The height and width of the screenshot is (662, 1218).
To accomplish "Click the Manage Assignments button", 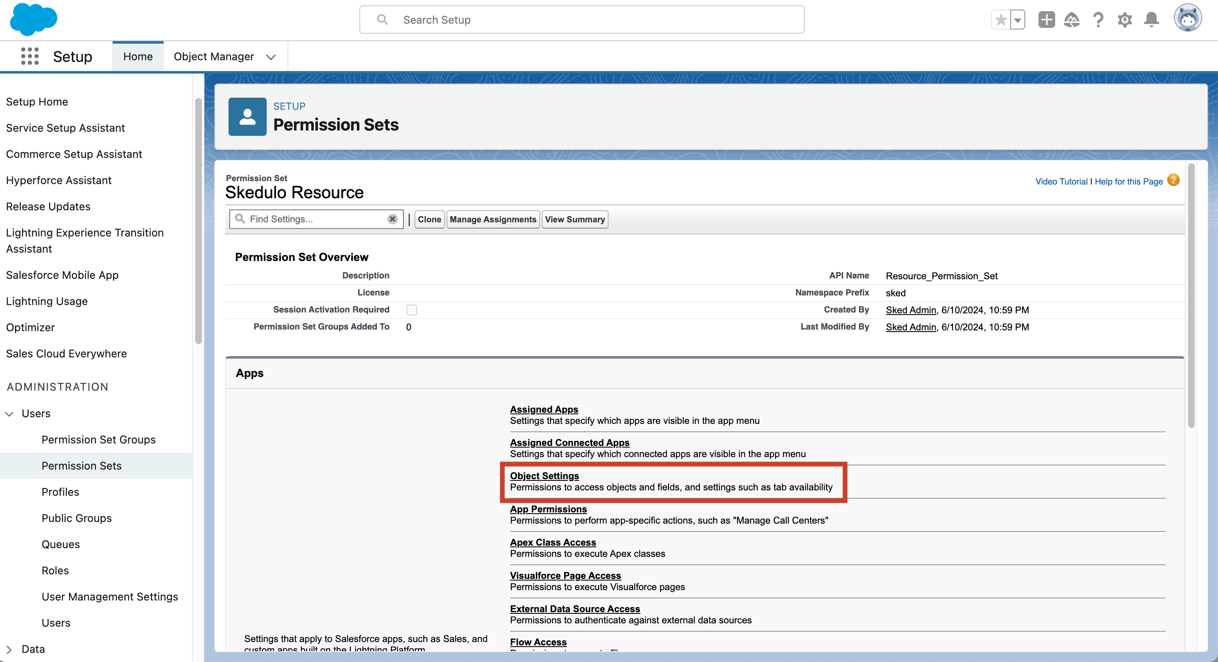I will [493, 219].
